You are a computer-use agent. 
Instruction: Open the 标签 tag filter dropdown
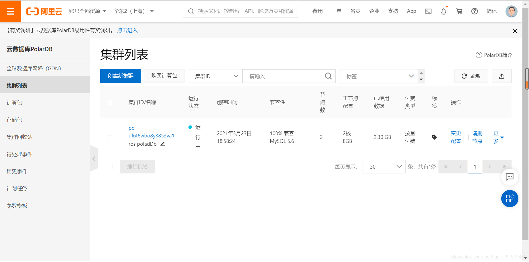click(x=378, y=76)
